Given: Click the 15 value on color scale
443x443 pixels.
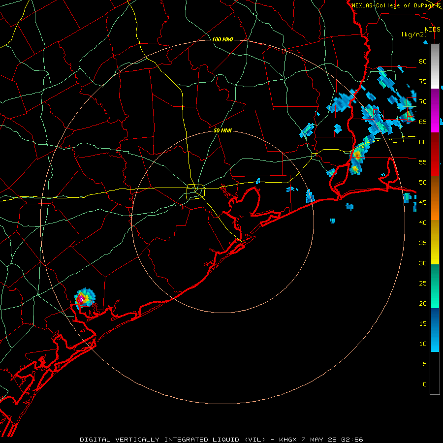Looking at the screenshot, I should (423, 324).
